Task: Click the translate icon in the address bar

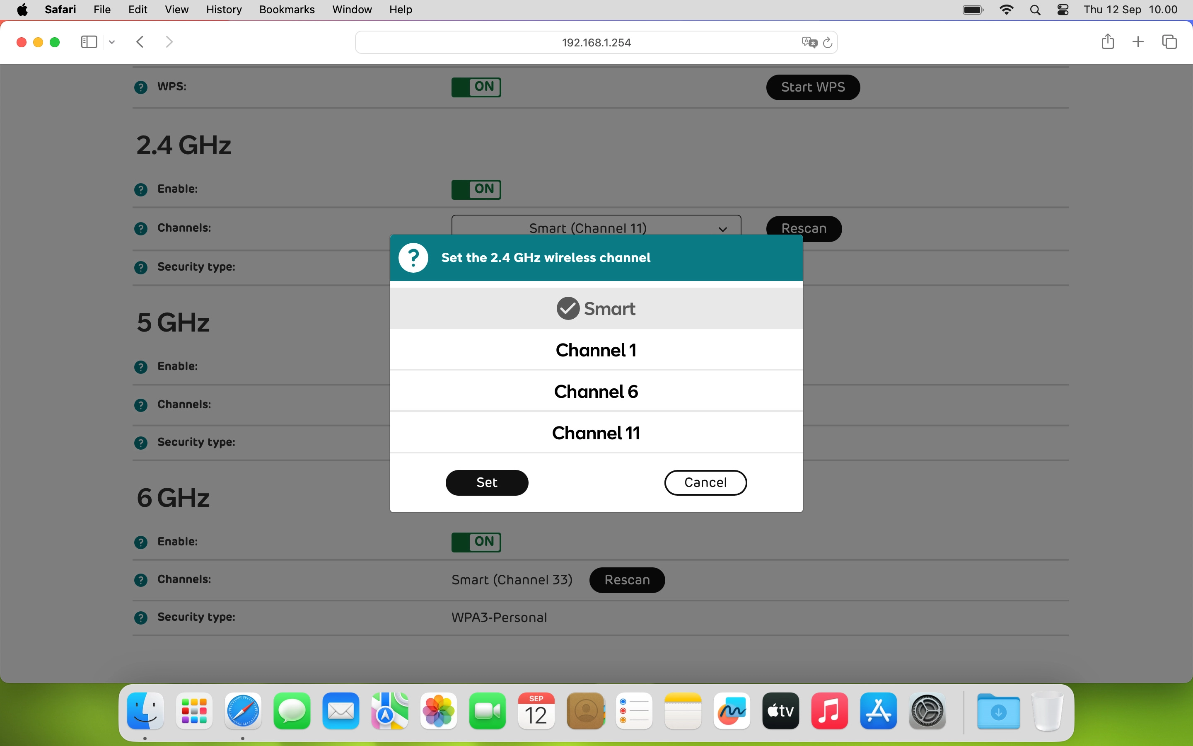Action: pos(808,42)
